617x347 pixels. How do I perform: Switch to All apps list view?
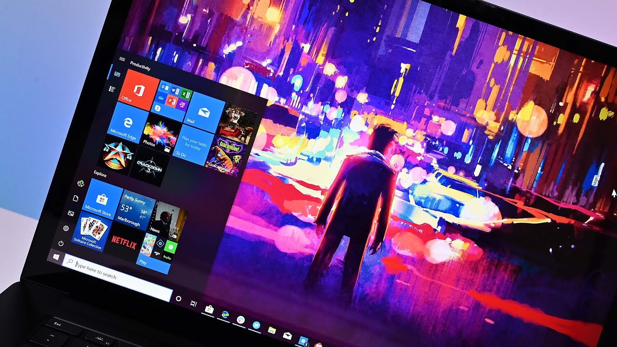112,89
